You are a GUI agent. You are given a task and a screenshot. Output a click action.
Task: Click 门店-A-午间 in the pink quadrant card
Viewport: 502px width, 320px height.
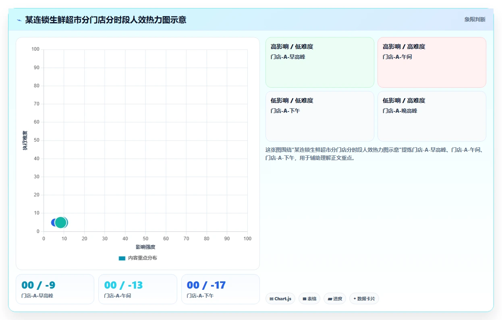tap(397, 57)
